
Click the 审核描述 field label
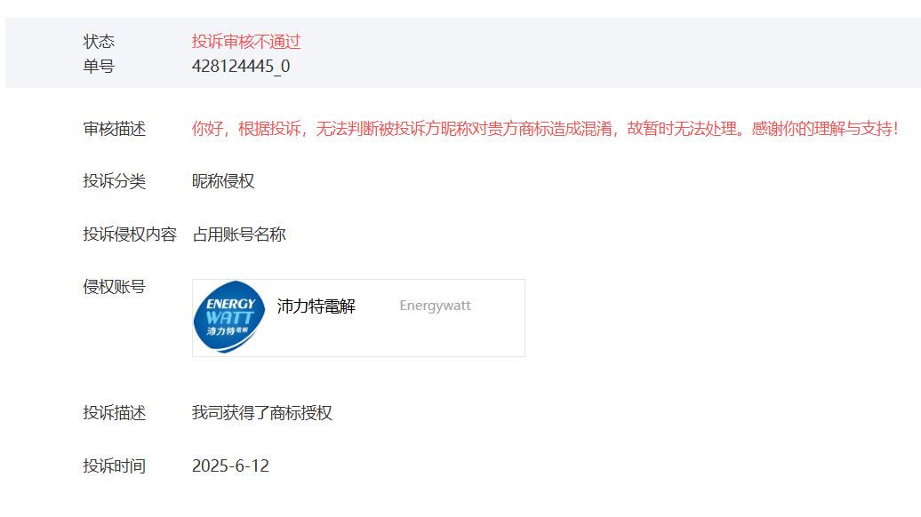[114, 129]
